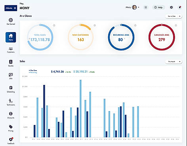Go to Customers in the sidebar
Image resolution: width=187 pixels, height=146 pixels.
(11, 49)
